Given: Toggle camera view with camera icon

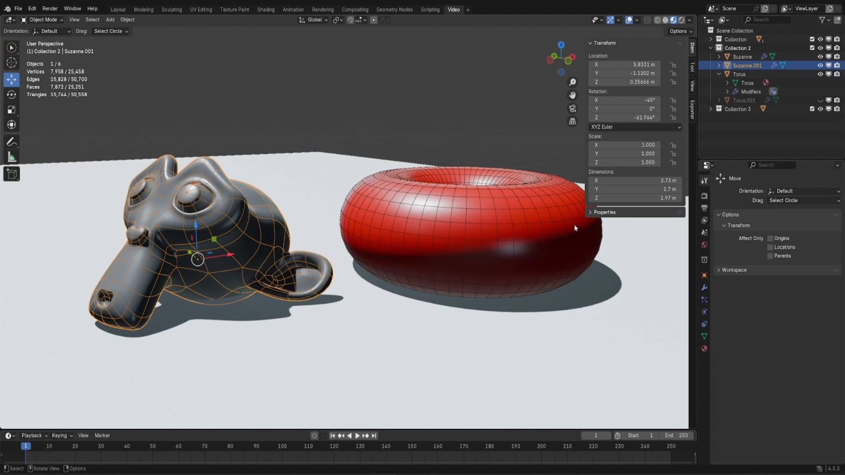Looking at the screenshot, I should [573, 108].
